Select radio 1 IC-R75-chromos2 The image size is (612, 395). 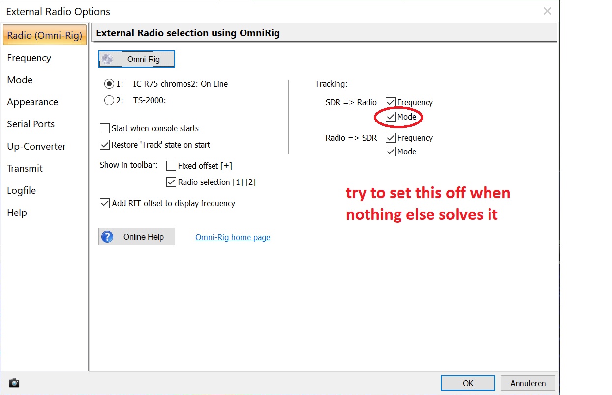click(x=109, y=84)
